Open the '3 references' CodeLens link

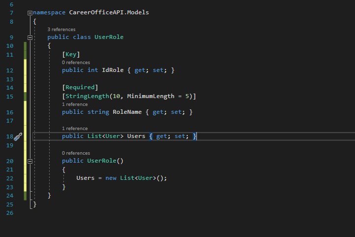tap(61, 30)
